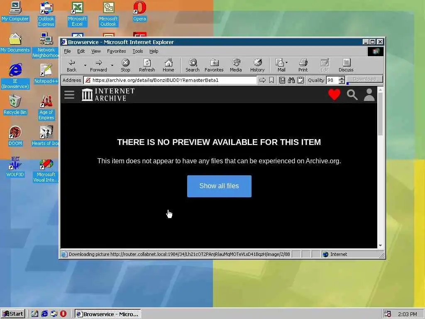Open Internet Archive search magnifier
Screen dimensions: 425x319
coord(352,95)
